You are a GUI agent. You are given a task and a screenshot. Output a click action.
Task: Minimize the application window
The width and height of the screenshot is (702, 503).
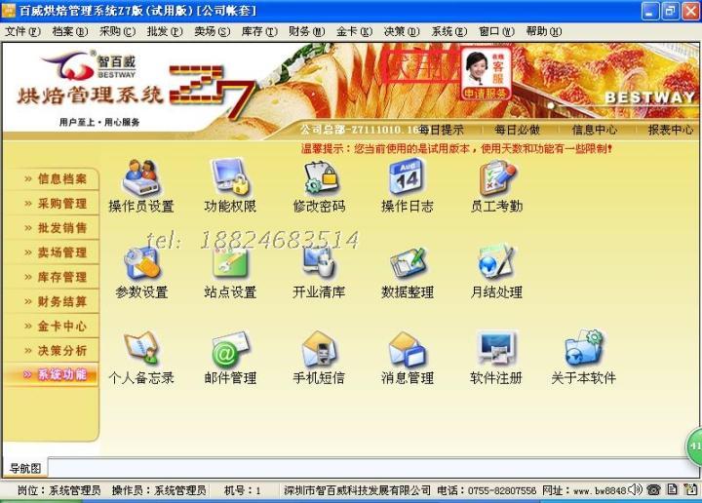tap(649, 11)
